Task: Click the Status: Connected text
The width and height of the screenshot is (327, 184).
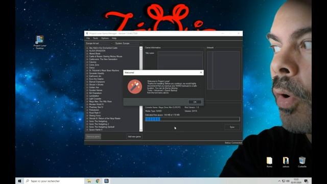Action: [233, 143]
